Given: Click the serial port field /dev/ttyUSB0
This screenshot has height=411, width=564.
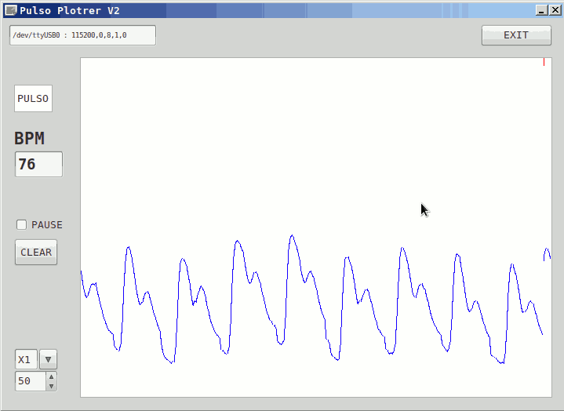Looking at the screenshot, I should tap(82, 35).
